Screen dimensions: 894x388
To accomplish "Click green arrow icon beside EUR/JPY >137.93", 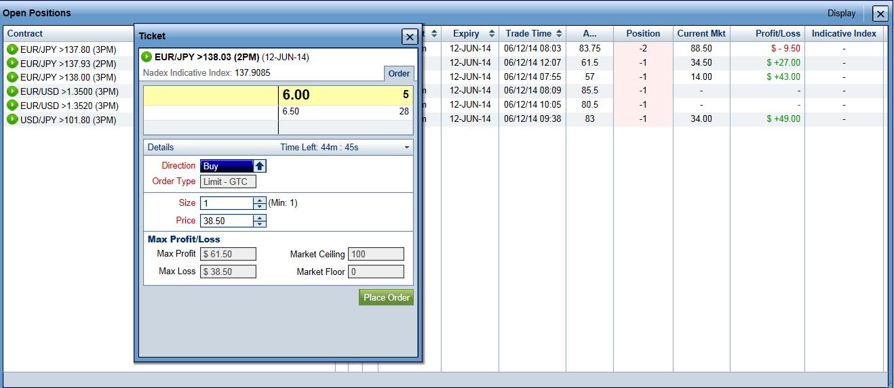I will (x=12, y=64).
